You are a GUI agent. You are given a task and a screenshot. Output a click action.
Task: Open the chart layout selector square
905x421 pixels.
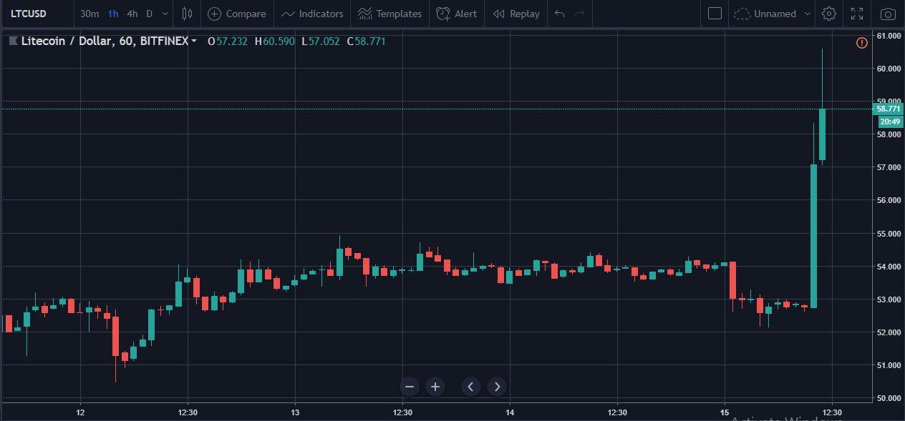[715, 14]
